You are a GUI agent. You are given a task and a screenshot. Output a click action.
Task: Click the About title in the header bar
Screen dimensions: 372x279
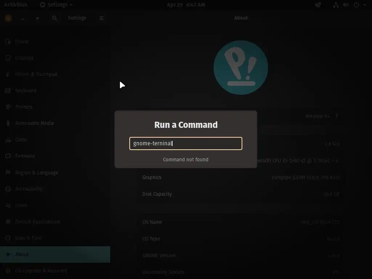coord(241,18)
